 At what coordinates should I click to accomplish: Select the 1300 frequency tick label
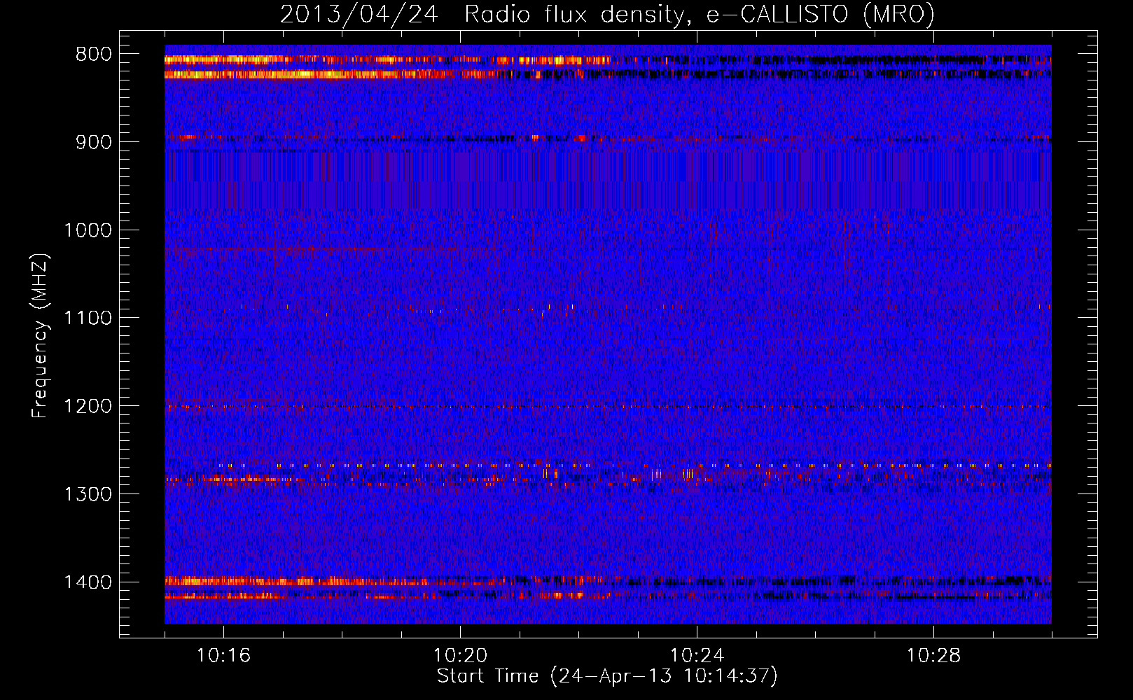pyautogui.click(x=88, y=494)
